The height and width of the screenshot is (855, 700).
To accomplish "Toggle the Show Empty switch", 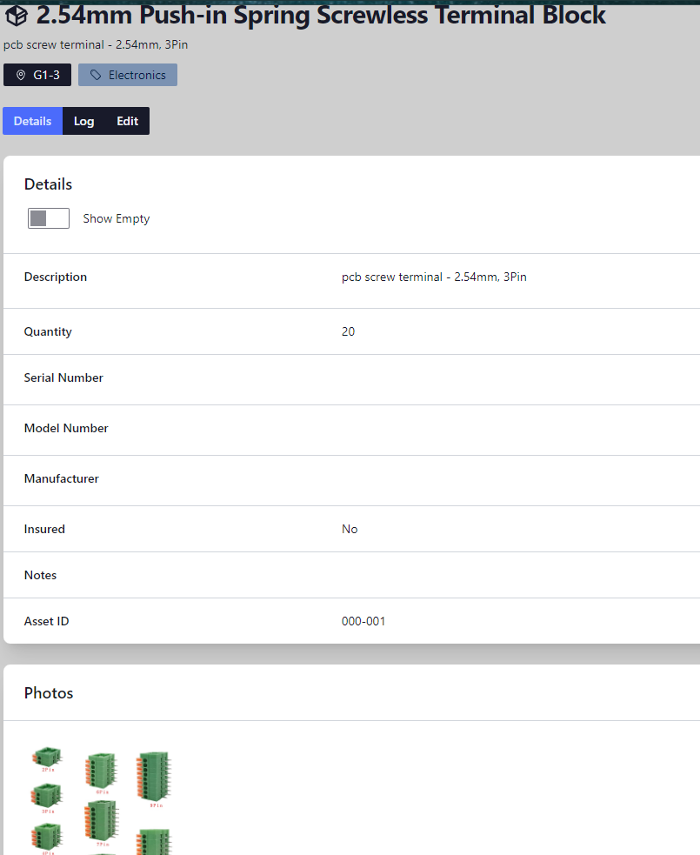I will click(x=48, y=218).
